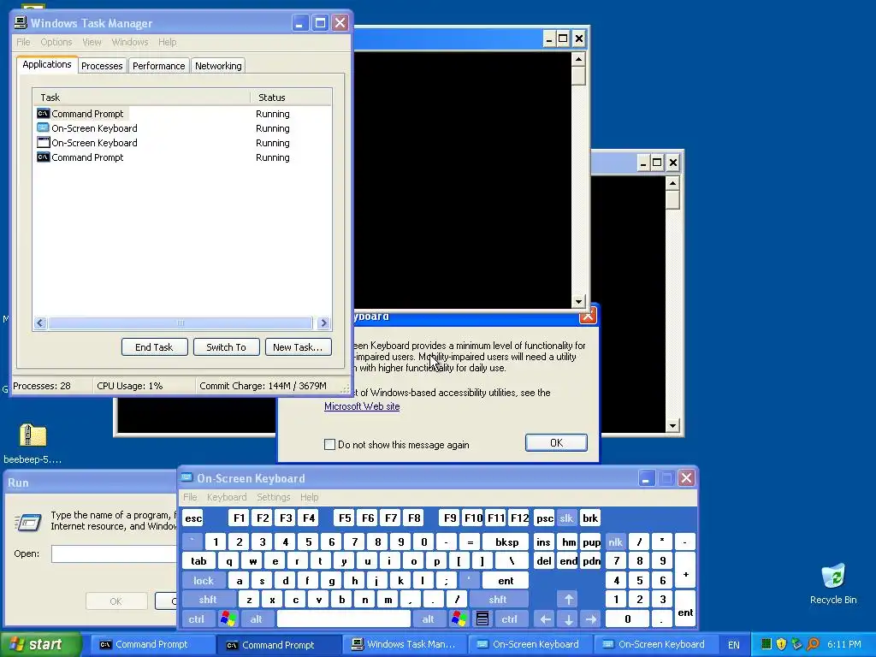Switch to the Performance tab

[x=158, y=66]
